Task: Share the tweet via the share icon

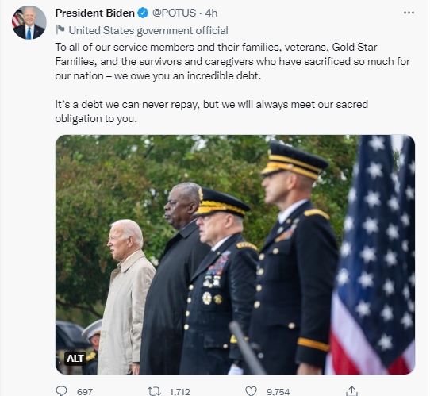Action: (x=351, y=391)
